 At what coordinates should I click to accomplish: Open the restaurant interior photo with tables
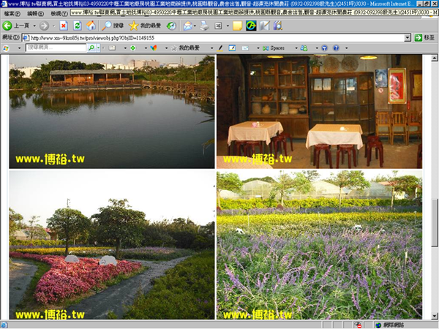pos(319,112)
